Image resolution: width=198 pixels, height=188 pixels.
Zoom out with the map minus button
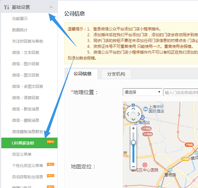click(133, 167)
